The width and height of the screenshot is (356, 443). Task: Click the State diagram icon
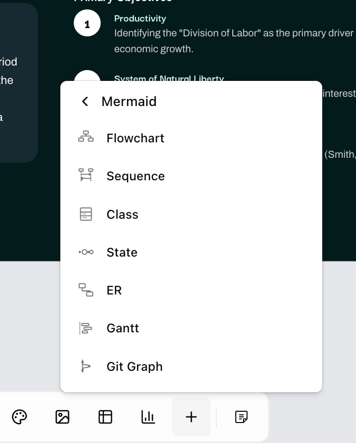click(x=86, y=252)
